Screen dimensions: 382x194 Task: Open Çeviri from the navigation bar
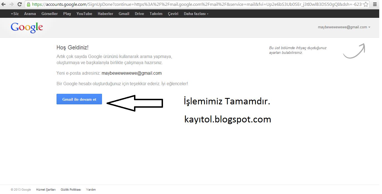pyautogui.click(x=173, y=13)
